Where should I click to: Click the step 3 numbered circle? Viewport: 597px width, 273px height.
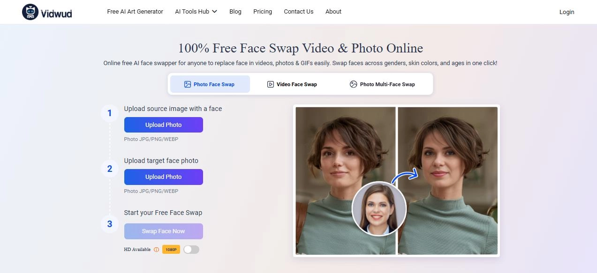pyautogui.click(x=110, y=224)
